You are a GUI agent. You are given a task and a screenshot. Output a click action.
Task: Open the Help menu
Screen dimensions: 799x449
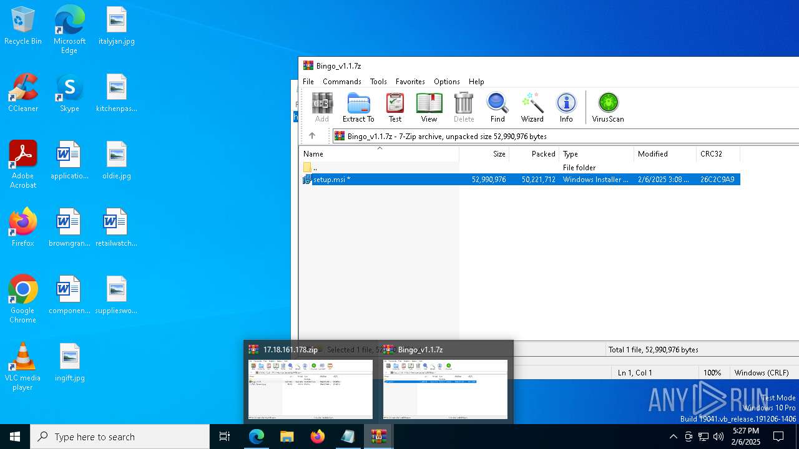click(x=476, y=82)
